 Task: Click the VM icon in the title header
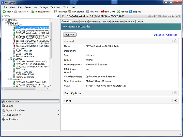63,16
